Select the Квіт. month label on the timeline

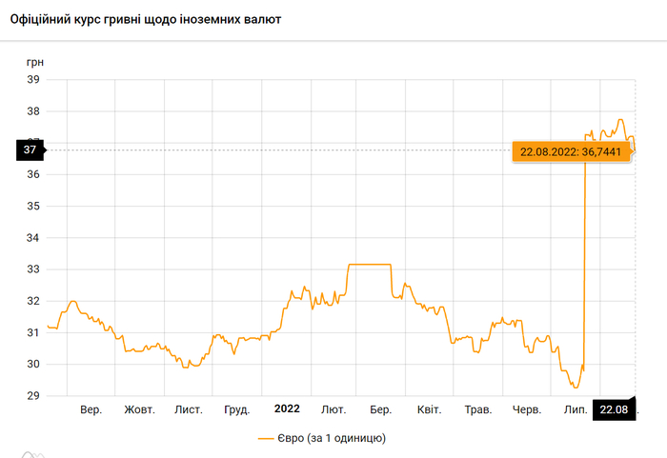pyautogui.click(x=429, y=409)
